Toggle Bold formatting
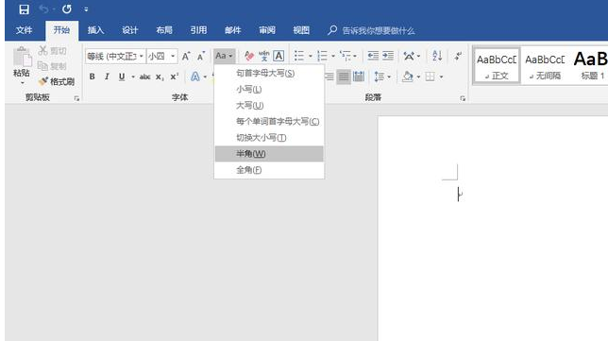The height and width of the screenshot is (341, 608). pos(93,77)
